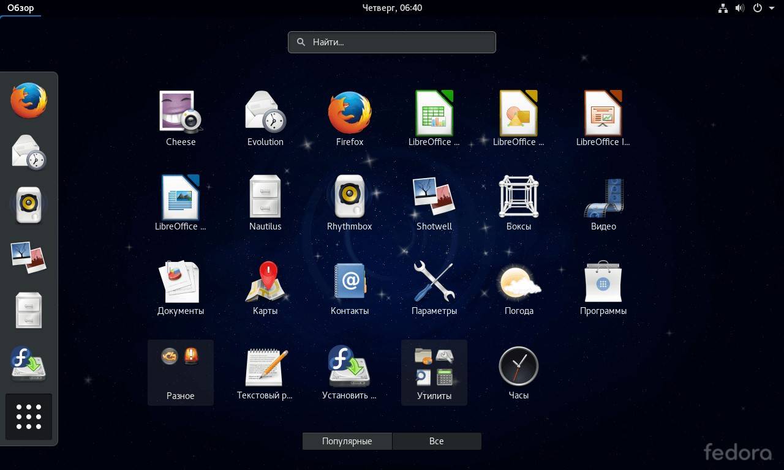Expand the Утилиты app folder
Image resolution: width=784 pixels, height=470 pixels.
coord(434,372)
